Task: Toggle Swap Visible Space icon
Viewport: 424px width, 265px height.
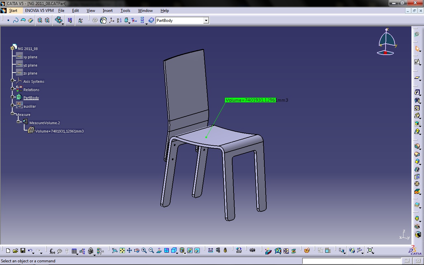Action: 197,251
